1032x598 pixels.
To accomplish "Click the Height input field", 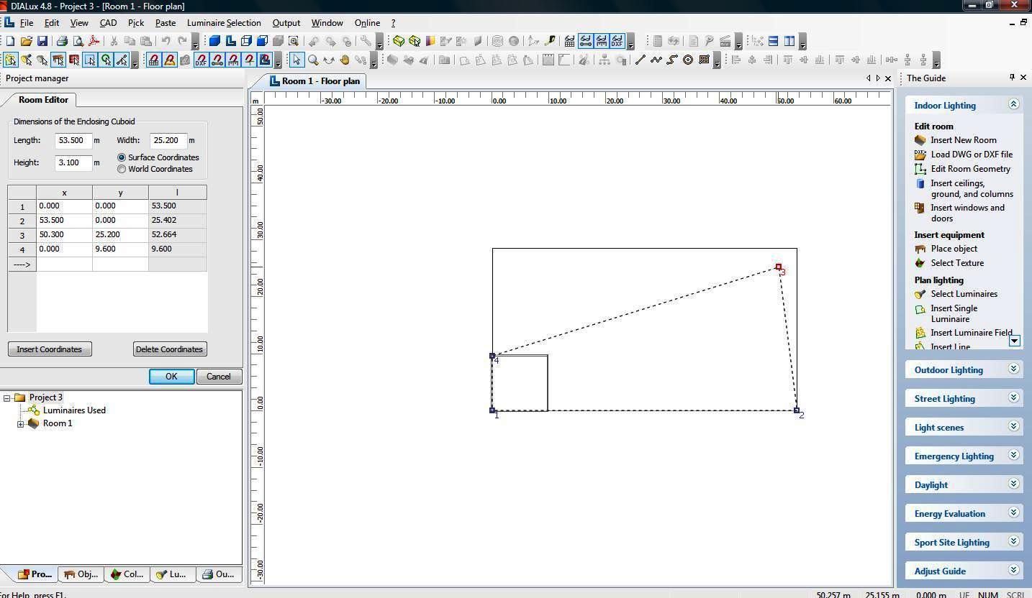I will point(73,162).
